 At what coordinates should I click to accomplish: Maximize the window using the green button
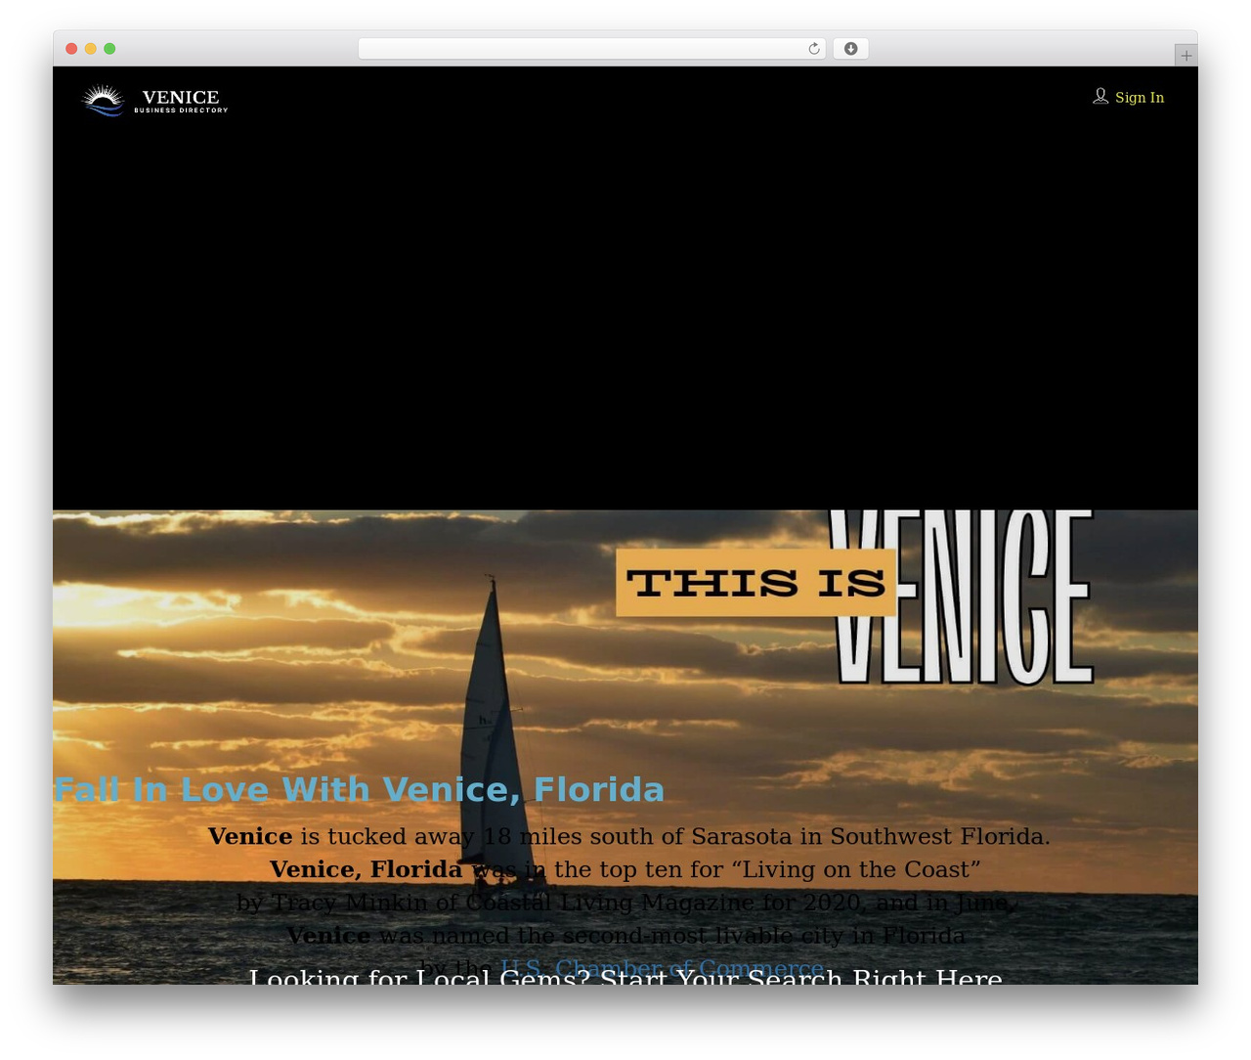click(109, 49)
